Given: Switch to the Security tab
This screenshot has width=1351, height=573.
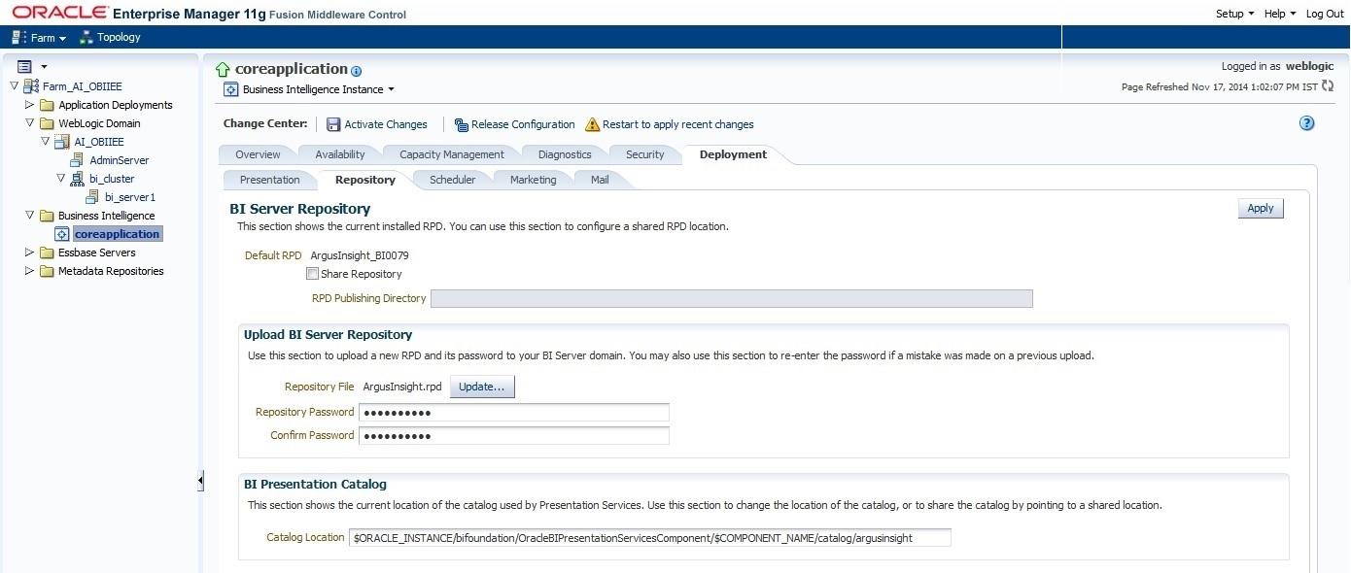Looking at the screenshot, I should click(x=644, y=154).
